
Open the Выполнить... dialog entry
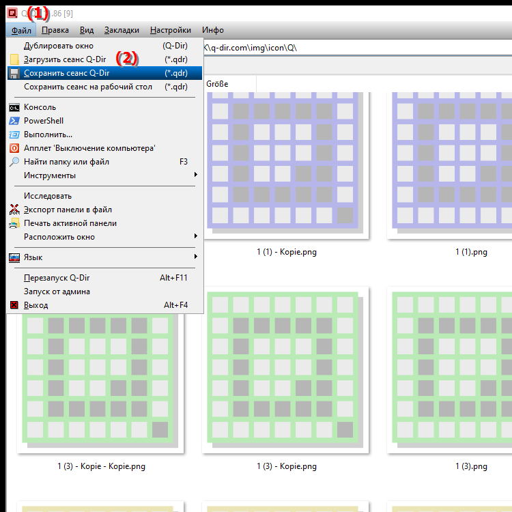105,134
